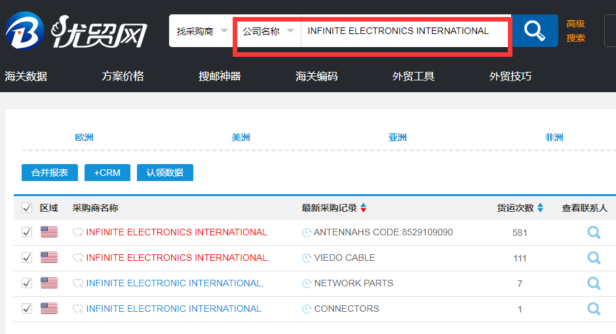The image size is (616, 334).
Task: Click the US flag beside ANTENNAHS row
Action: 49,232
